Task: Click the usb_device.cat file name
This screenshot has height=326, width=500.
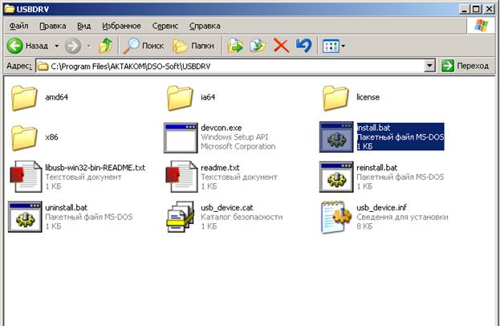Action: tap(227, 208)
